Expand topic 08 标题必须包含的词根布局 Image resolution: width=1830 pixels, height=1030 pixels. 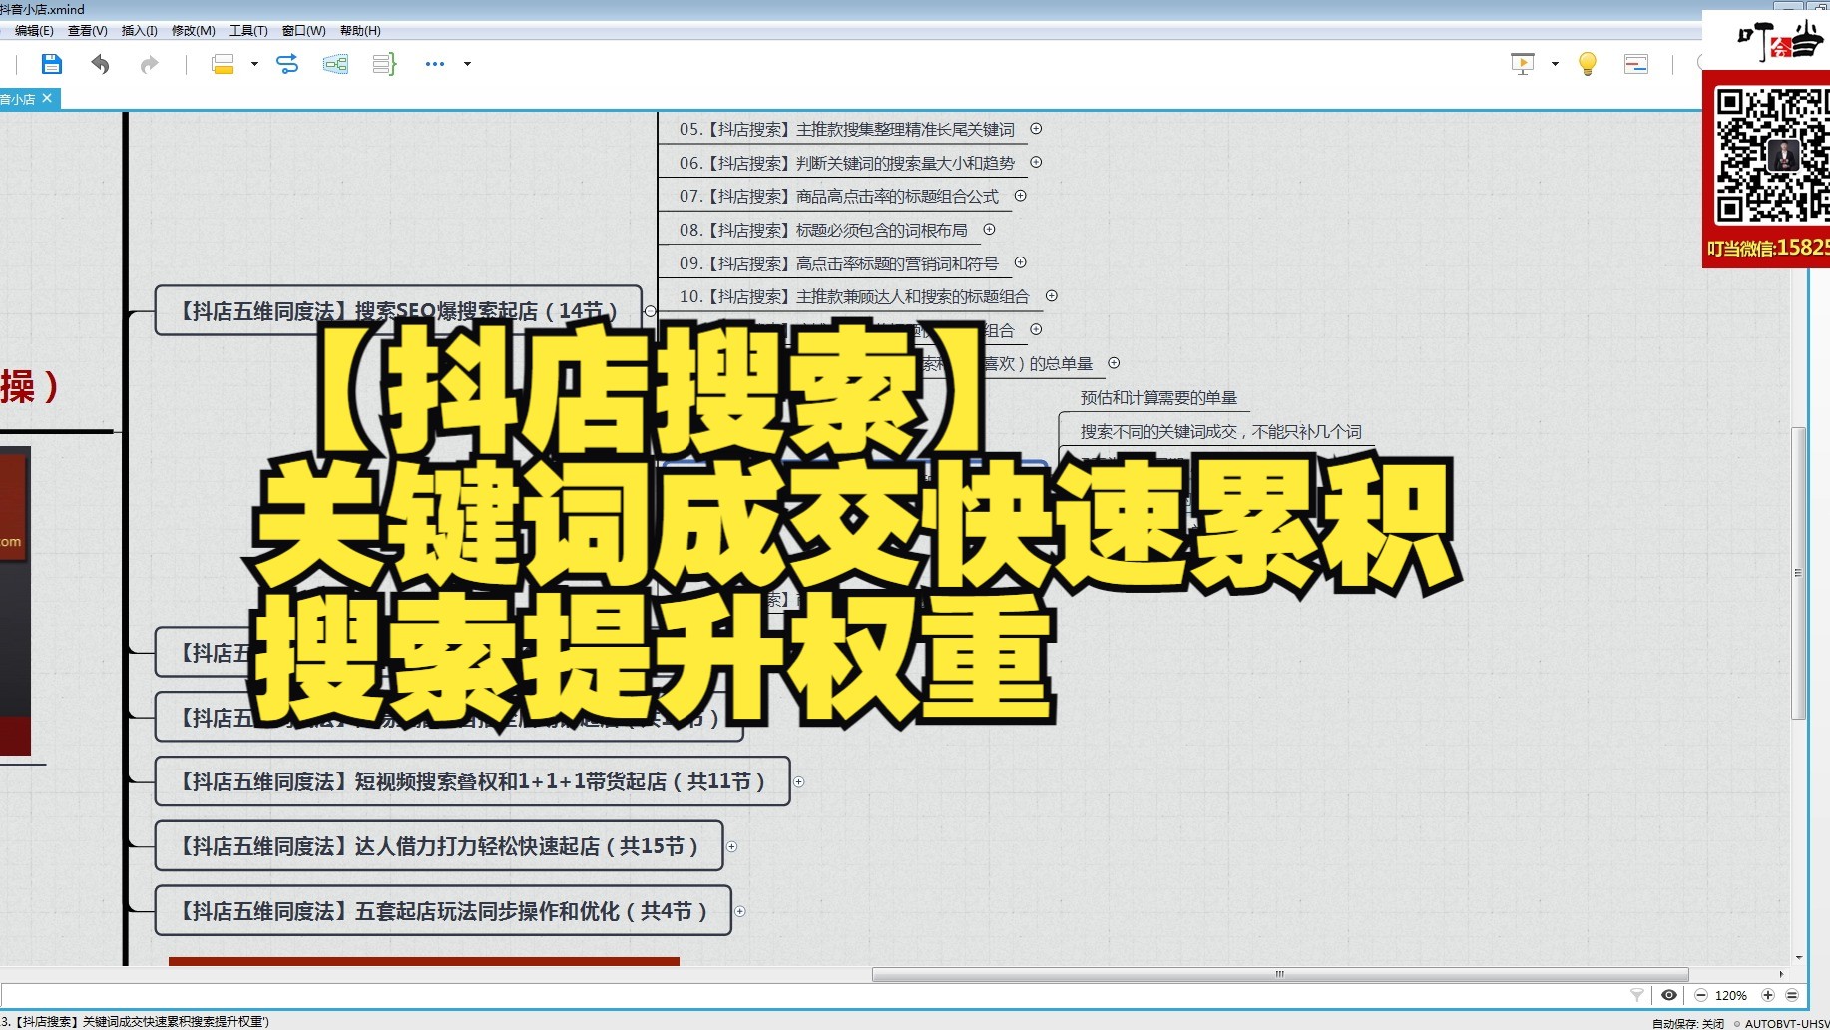989,229
